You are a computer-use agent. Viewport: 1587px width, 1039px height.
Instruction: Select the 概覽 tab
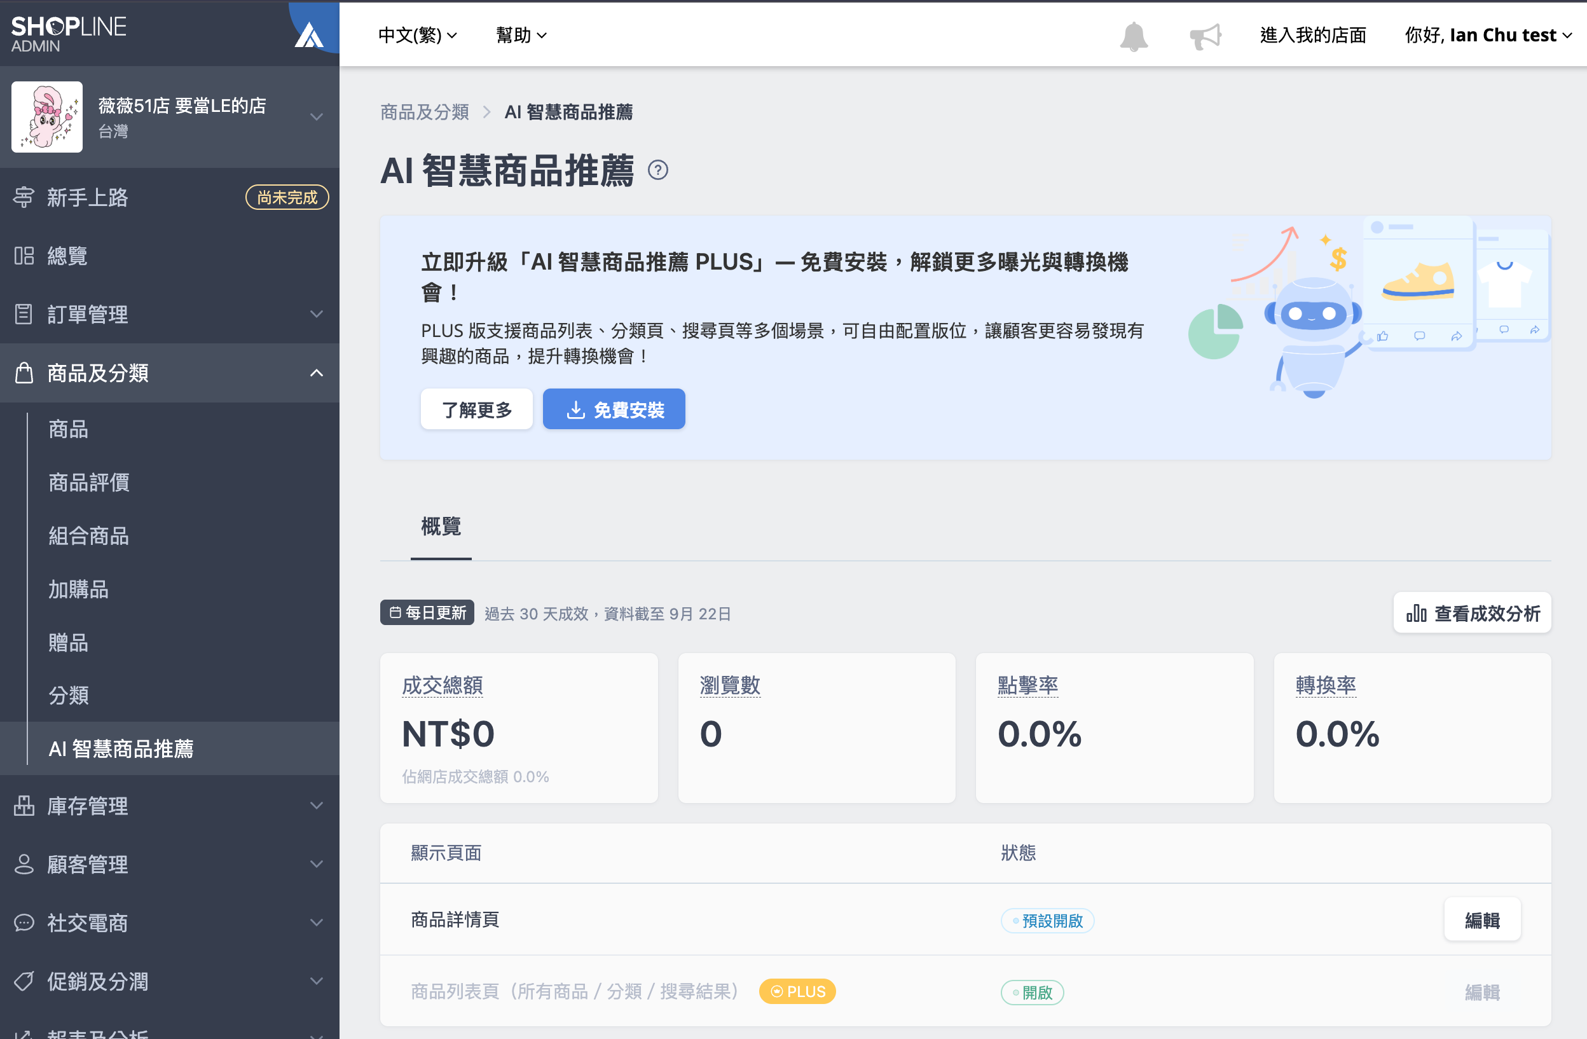[441, 526]
